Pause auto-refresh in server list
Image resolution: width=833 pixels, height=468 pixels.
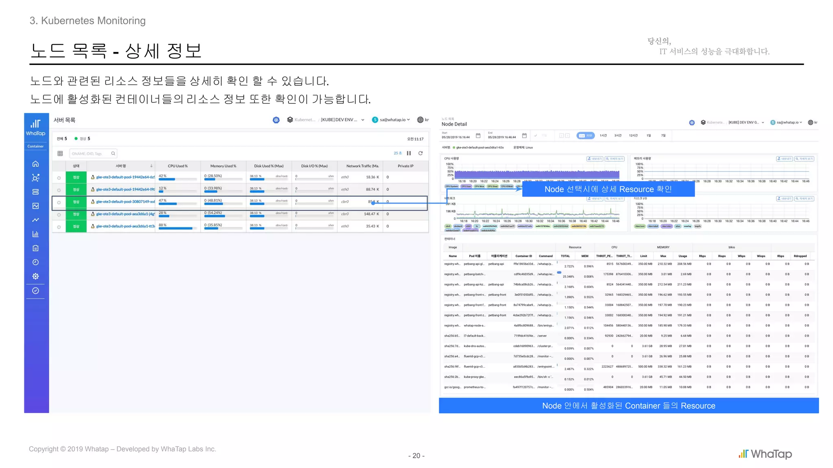pos(409,153)
